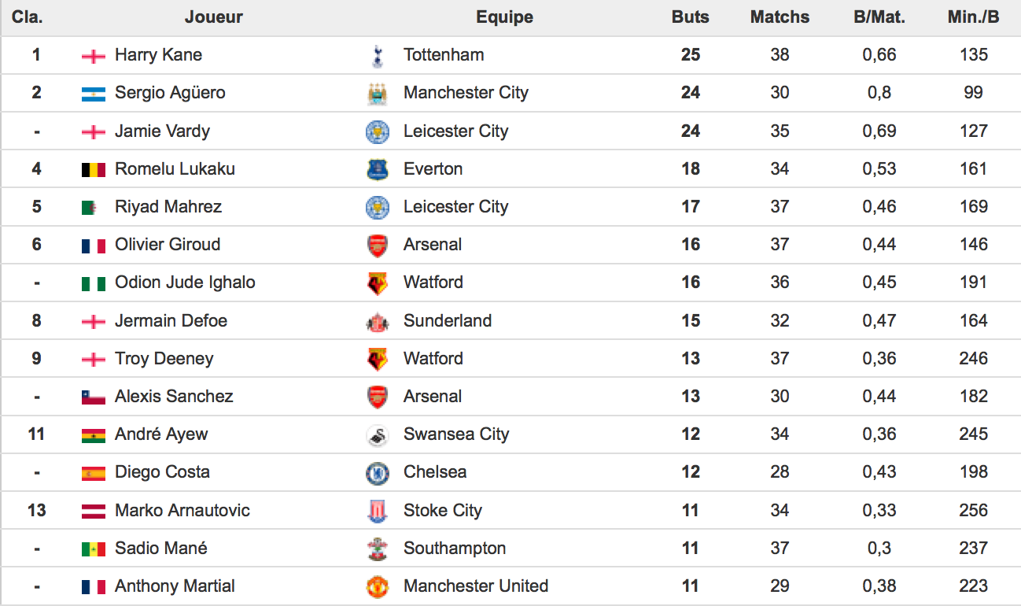The image size is (1021, 606).
Task: Click Argentina flag next to Sergio Agüero
Action: click(x=93, y=94)
